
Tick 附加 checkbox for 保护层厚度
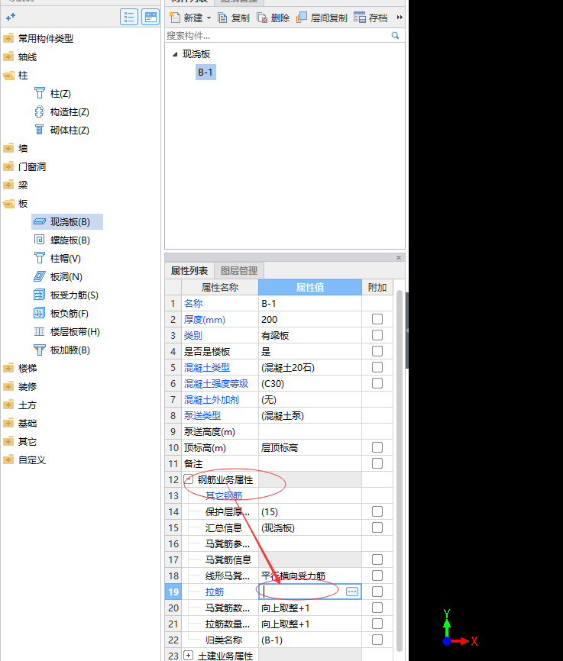377,511
